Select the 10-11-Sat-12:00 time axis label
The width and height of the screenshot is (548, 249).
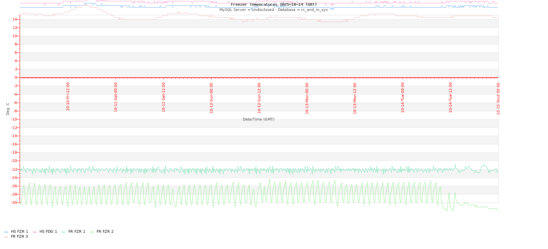click(x=164, y=97)
